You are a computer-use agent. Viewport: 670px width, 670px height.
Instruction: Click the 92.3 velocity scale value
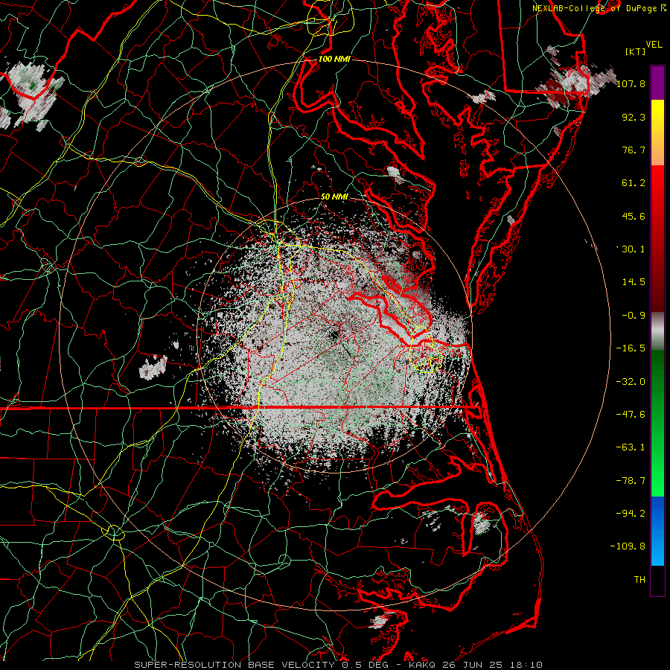pyautogui.click(x=634, y=117)
